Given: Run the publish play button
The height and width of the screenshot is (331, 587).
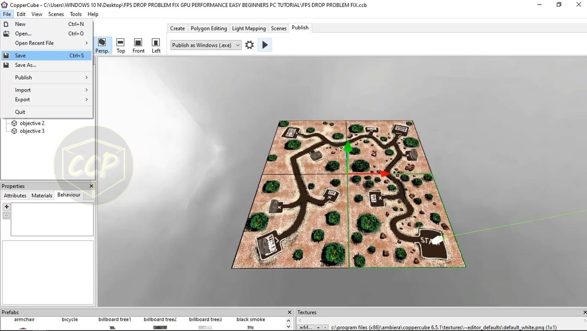Looking at the screenshot, I should pos(265,45).
